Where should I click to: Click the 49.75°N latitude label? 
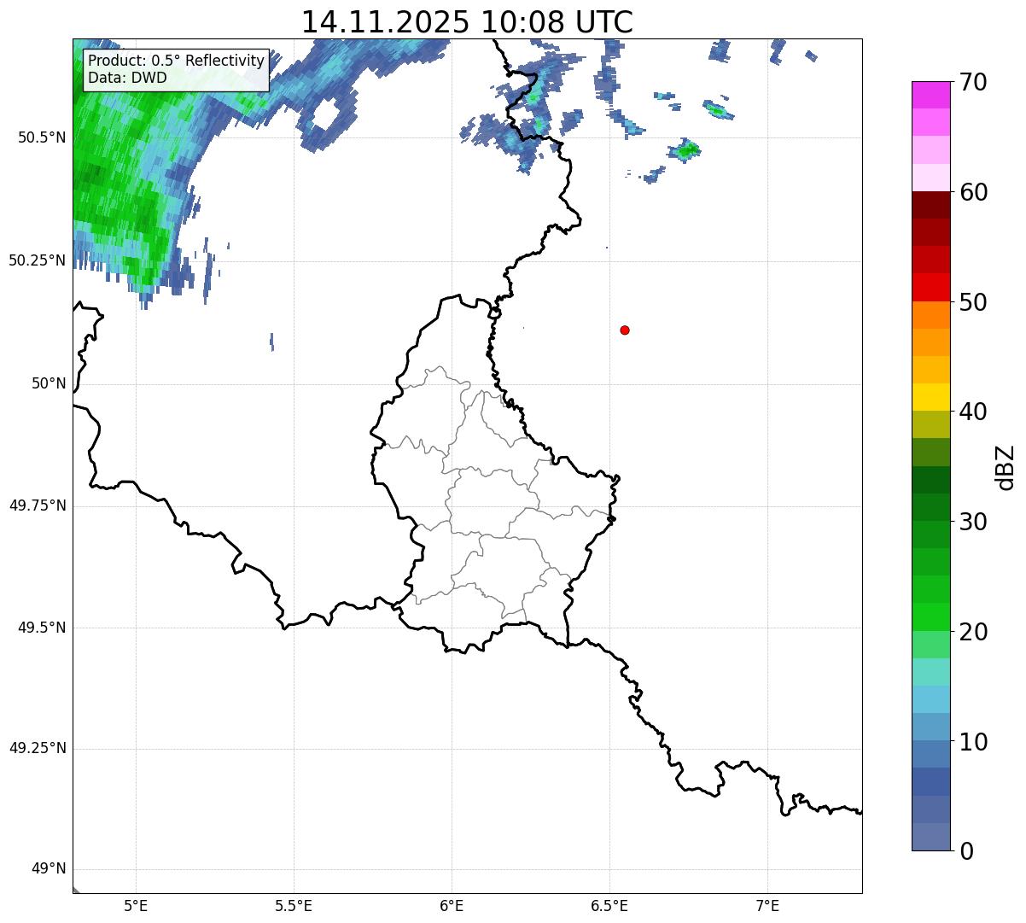[38, 506]
